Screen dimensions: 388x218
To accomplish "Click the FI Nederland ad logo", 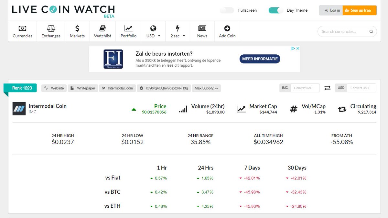I will tap(113, 59).
